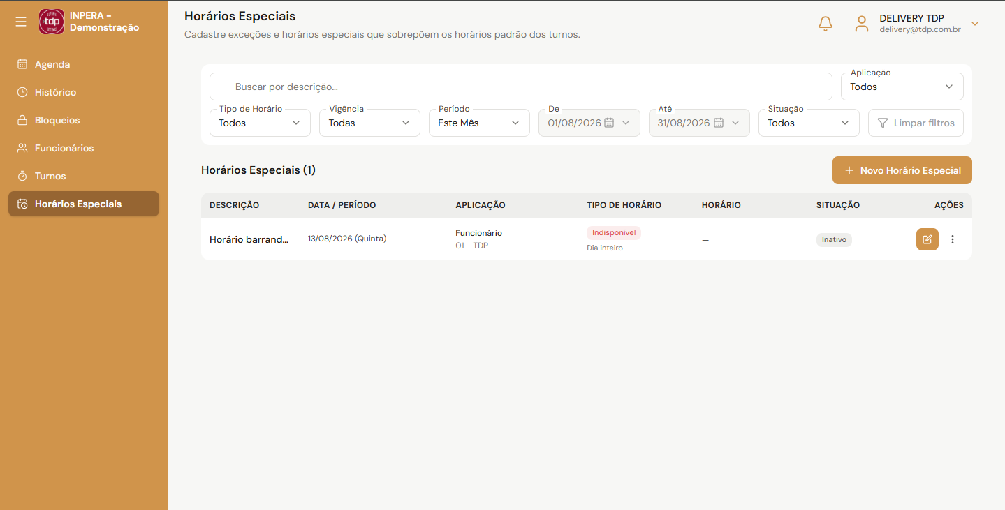The image size is (1005, 510).
Task: Click Novo Horário Especial button
Action: point(902,170)
